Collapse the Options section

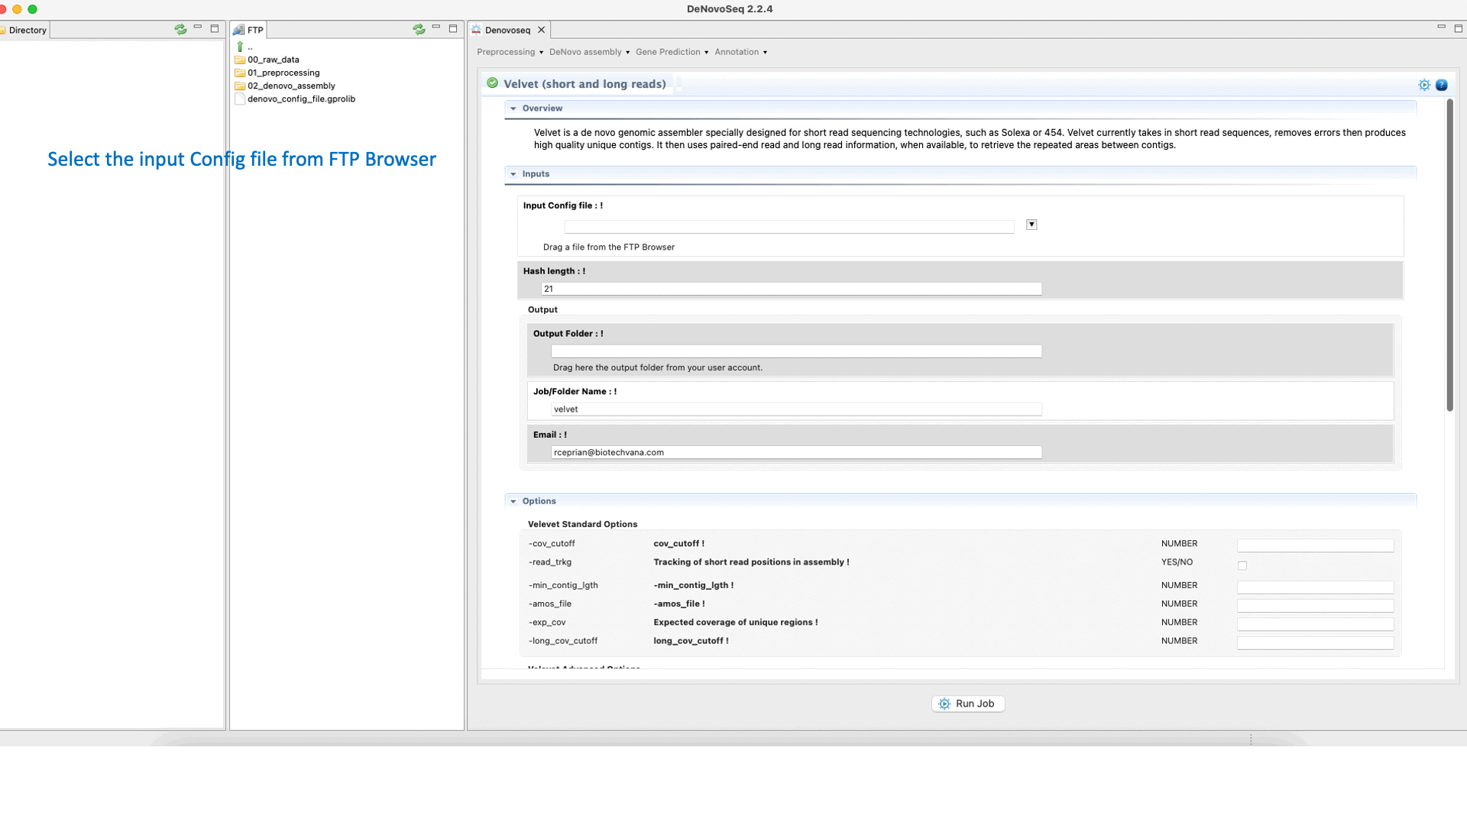(x=513, y=501)
